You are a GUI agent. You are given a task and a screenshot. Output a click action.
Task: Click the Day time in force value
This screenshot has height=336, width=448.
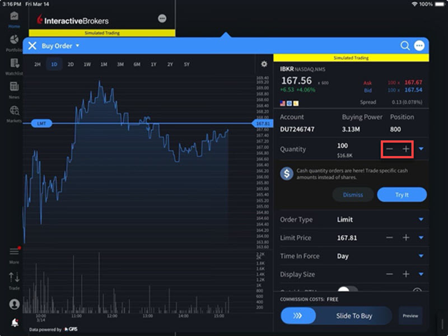coord(343,256)
